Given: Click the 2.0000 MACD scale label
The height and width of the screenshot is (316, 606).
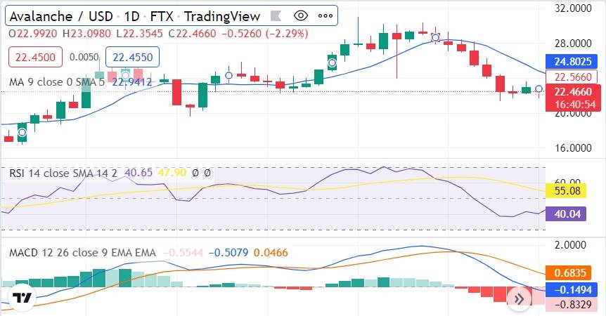Looking at the screenshot, I should pos(570,245).
